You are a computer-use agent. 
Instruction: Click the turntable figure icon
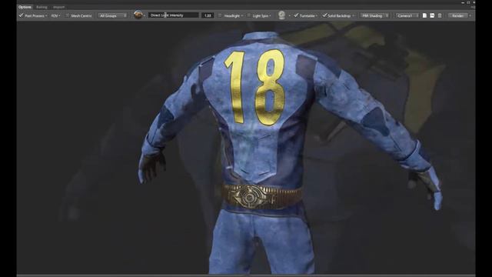(282, 15)
